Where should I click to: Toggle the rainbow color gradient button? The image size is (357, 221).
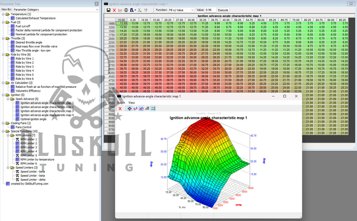point(153,109)
